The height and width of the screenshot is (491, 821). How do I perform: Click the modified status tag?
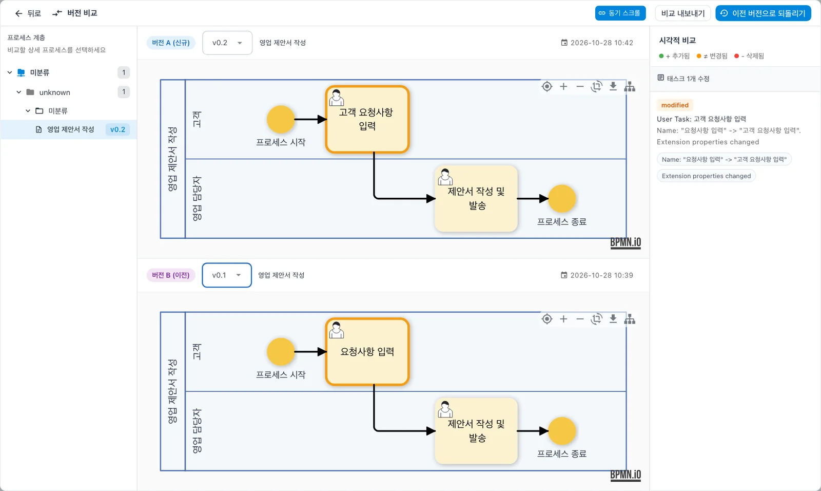point(675,105)
